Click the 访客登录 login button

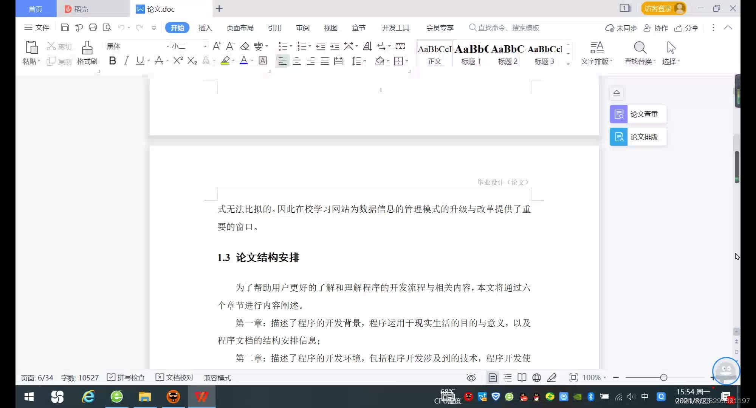pyautogui.click(x=663, y=8)
